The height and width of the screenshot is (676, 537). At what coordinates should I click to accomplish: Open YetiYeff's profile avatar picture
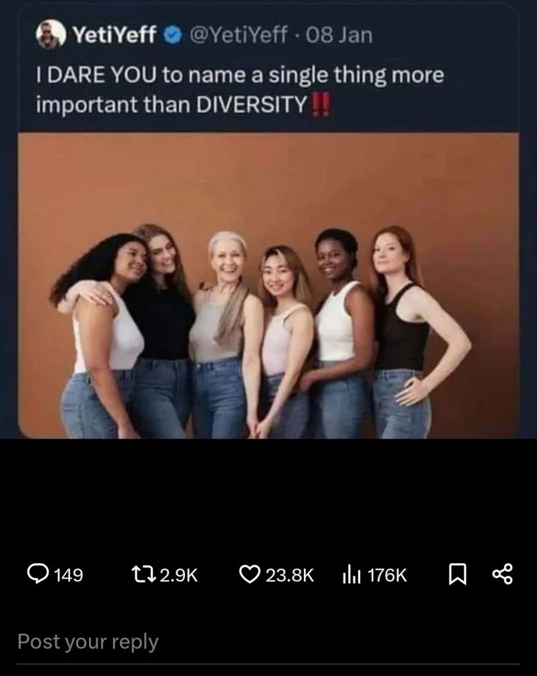(51, 34)
